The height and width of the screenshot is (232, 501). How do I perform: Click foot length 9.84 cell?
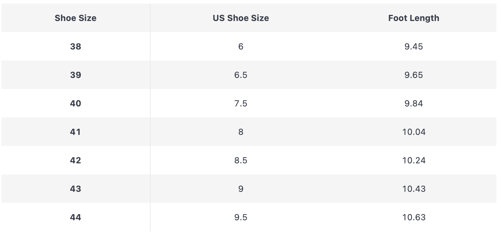point(414,104)
